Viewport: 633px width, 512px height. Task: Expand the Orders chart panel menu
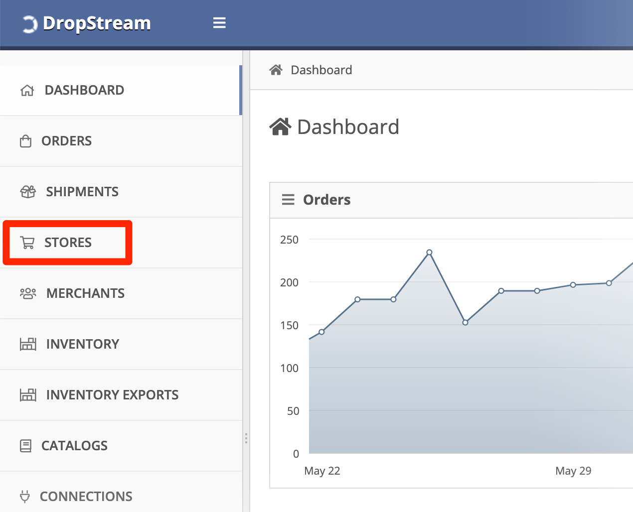[x=288, y=200]
